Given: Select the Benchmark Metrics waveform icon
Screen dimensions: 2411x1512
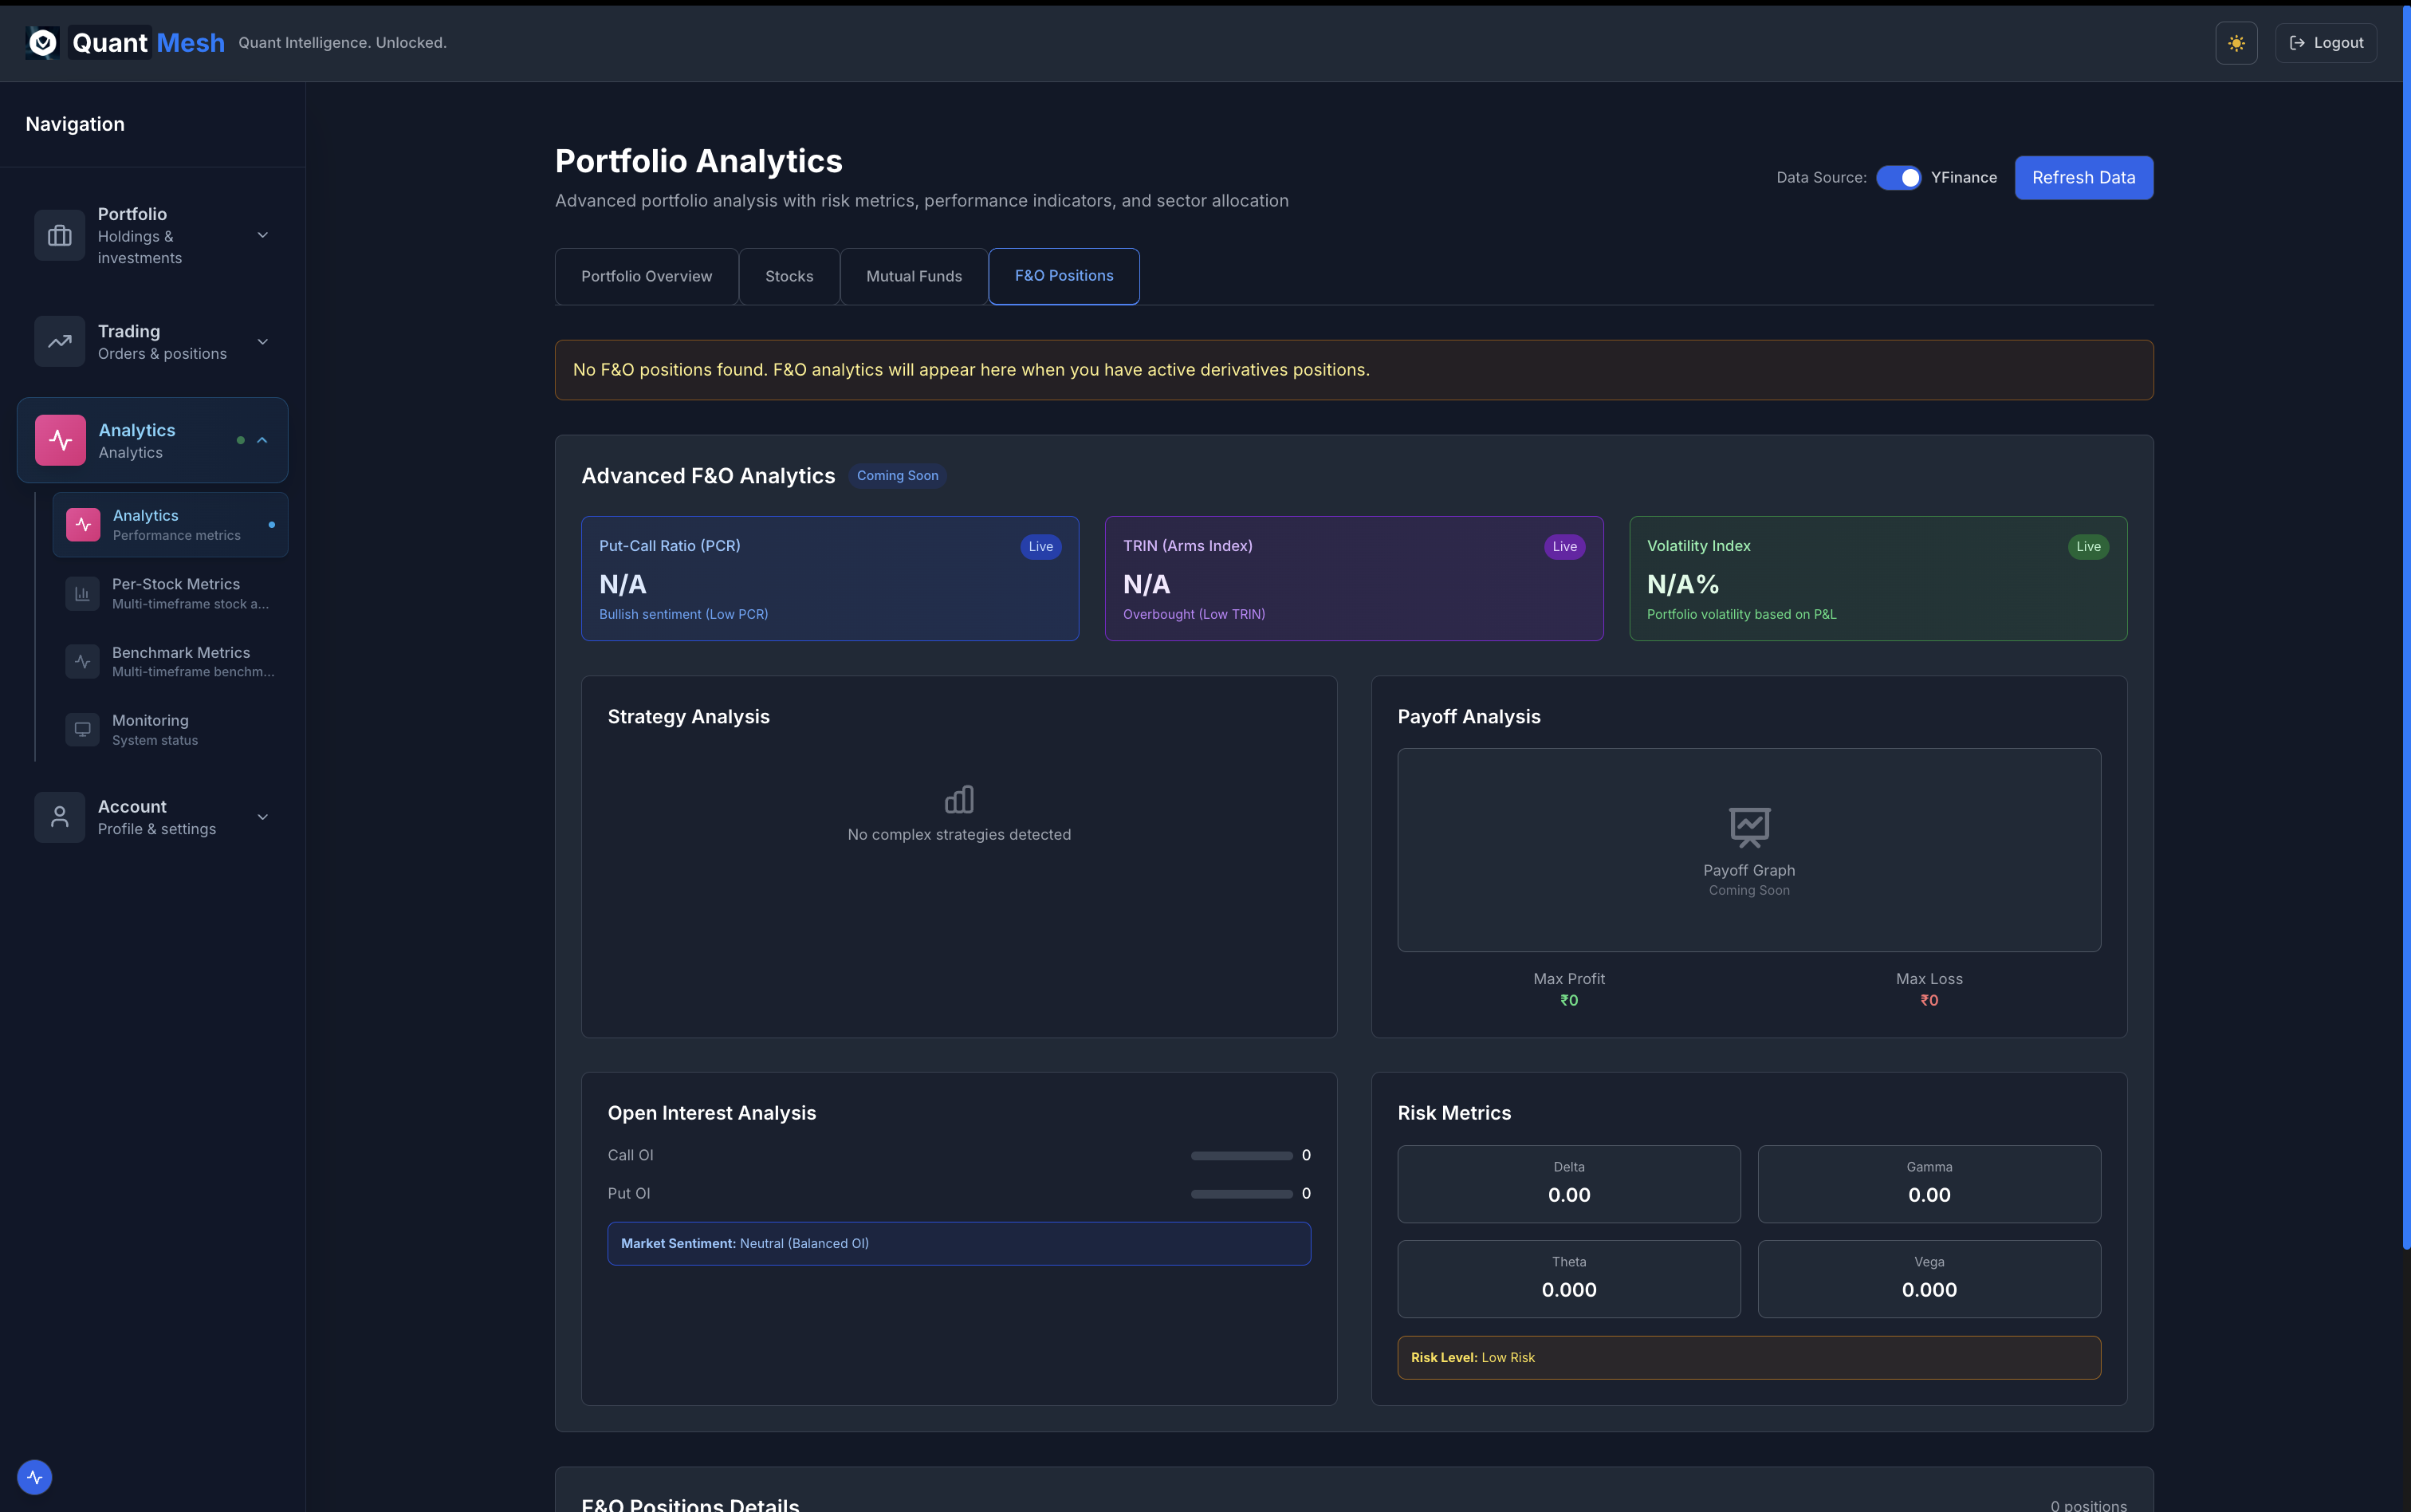Looking at the screenshot, I should click(x=83, y=660).
